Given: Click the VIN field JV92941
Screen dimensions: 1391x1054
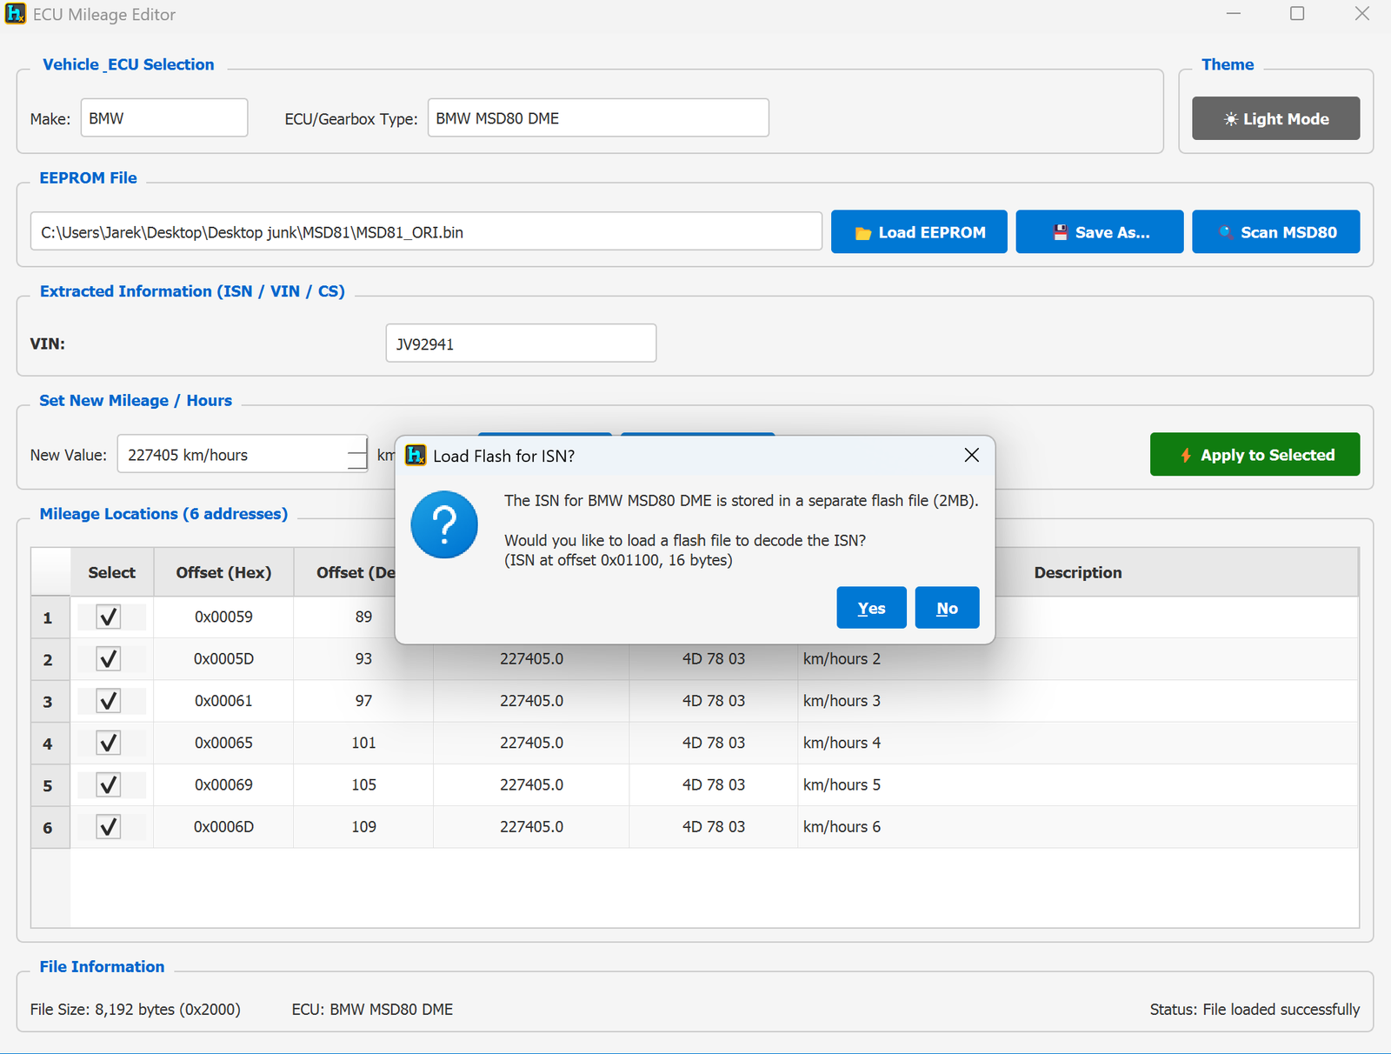Looking at the screenshot, I should click(x=521, y=343).
